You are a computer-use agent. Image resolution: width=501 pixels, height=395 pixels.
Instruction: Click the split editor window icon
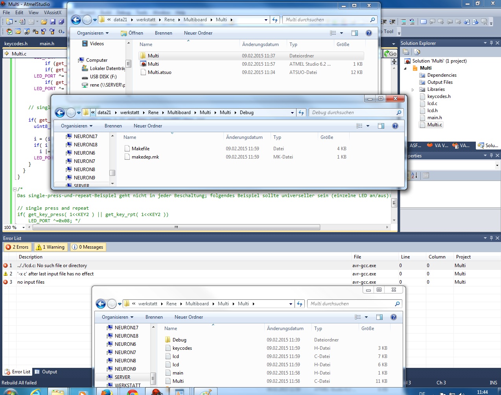coord(394,62)
